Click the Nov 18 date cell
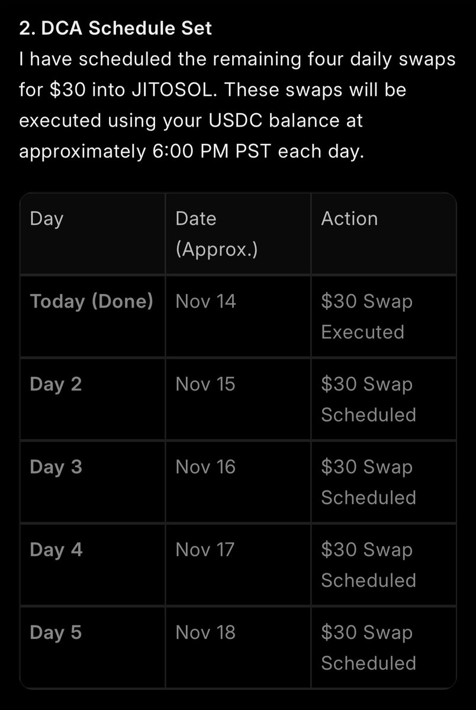 pyautogui.click(x=205, y=633)
